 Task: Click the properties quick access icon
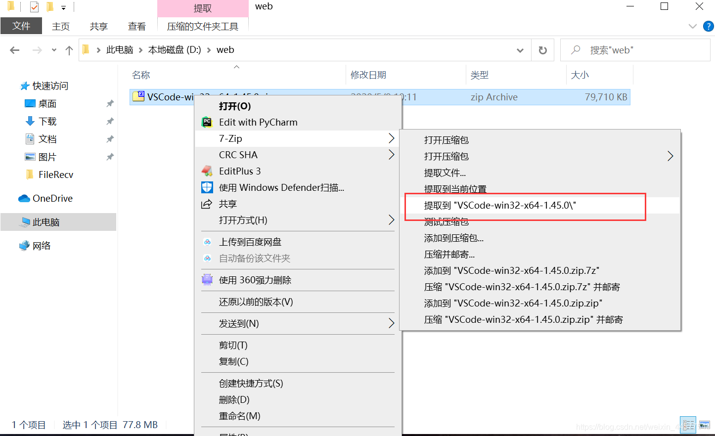click(x=34, y=7)
